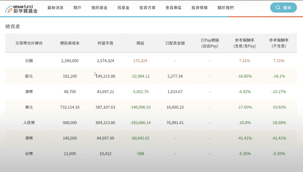Open the 會員專區 menu
The width and height of the screenshot is (303, 172).
point(173,8)
